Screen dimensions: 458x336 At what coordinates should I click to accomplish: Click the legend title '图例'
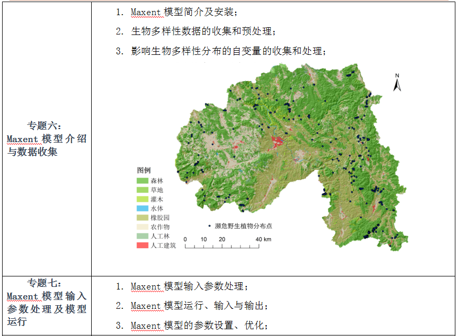point(144,170)
